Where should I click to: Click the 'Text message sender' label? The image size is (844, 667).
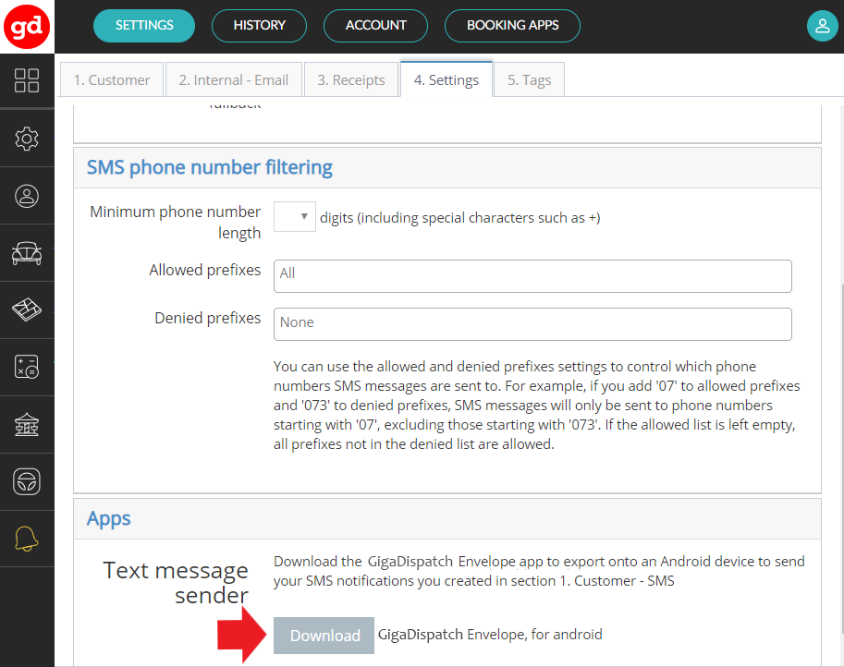pyautogui.click(x=176, y=583)
